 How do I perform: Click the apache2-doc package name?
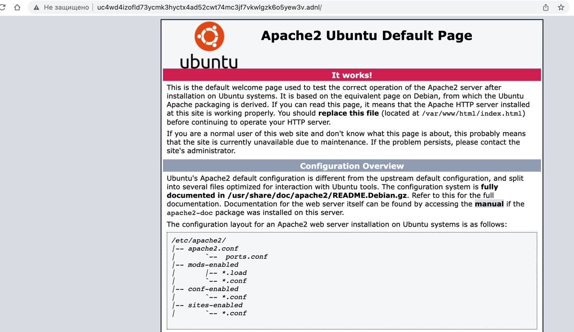click(190, 213)
